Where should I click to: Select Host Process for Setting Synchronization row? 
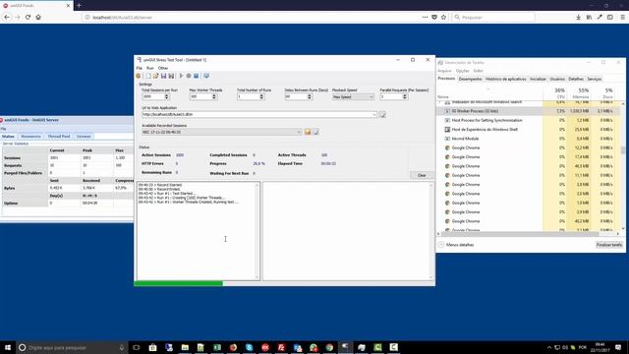(528, 120)
